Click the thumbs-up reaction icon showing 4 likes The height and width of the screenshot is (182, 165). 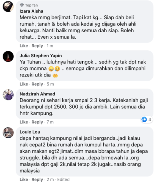[144, 119]
